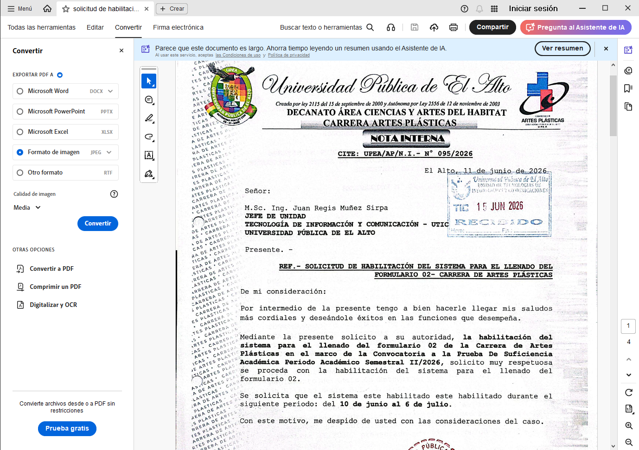
Task: Open the bookmarks panel icon
Action: click(x=628, y=88)
